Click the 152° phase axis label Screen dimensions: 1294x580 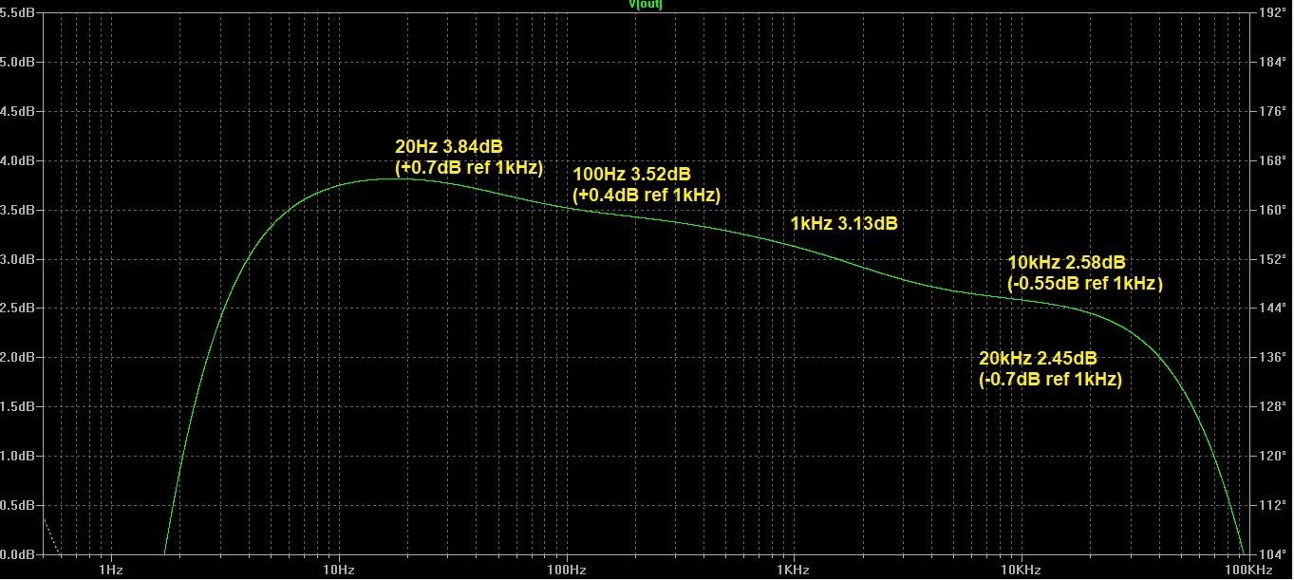pos(1272,259)
